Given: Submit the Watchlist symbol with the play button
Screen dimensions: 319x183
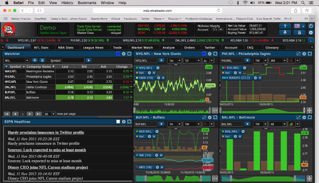Looking at the screenshot, I should (x=89, y=60).
